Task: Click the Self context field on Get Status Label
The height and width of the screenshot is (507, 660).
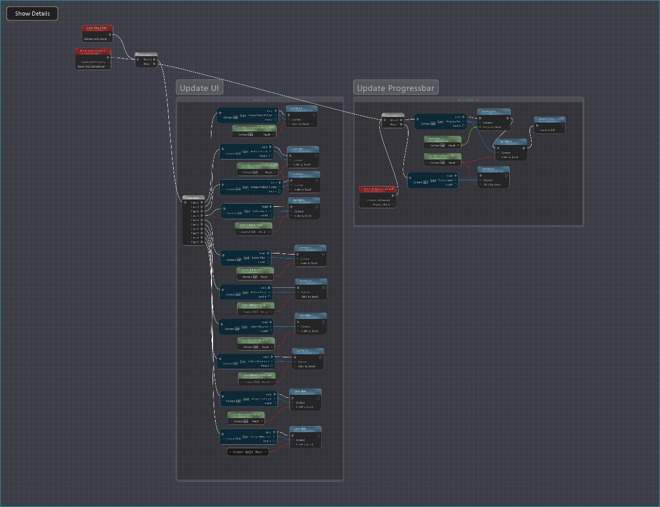Action: click(426, 182)
